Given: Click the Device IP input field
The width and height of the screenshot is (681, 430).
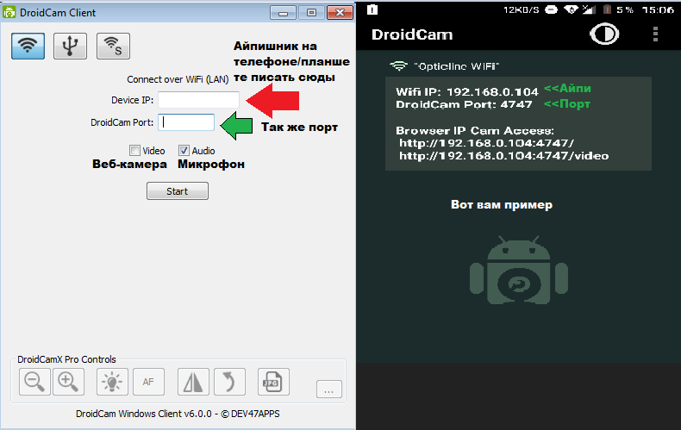Looking at the screenshot, I should pos(198,100).
